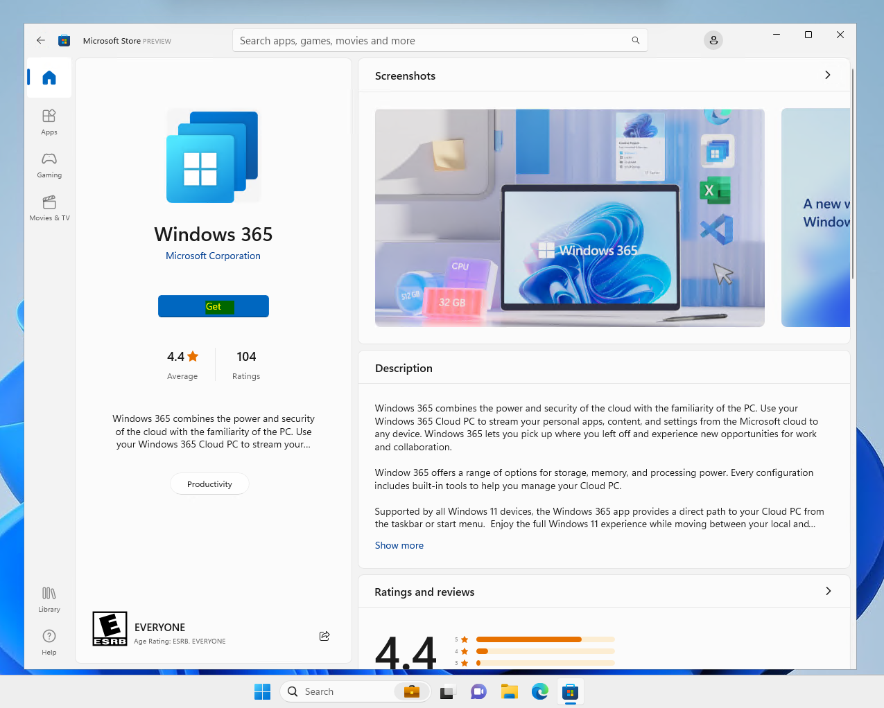The height and width of the screenshot is (708, 884).
Task: Click the 4-star rating bar
Action: click(545, 651)
